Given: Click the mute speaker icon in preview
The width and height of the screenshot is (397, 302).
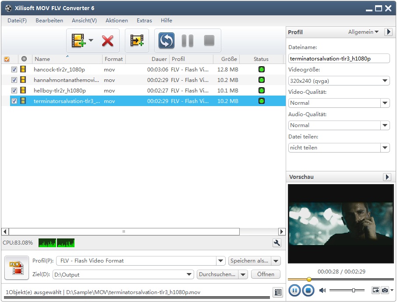Looking at the screenshot, I should tap(323, 290).
